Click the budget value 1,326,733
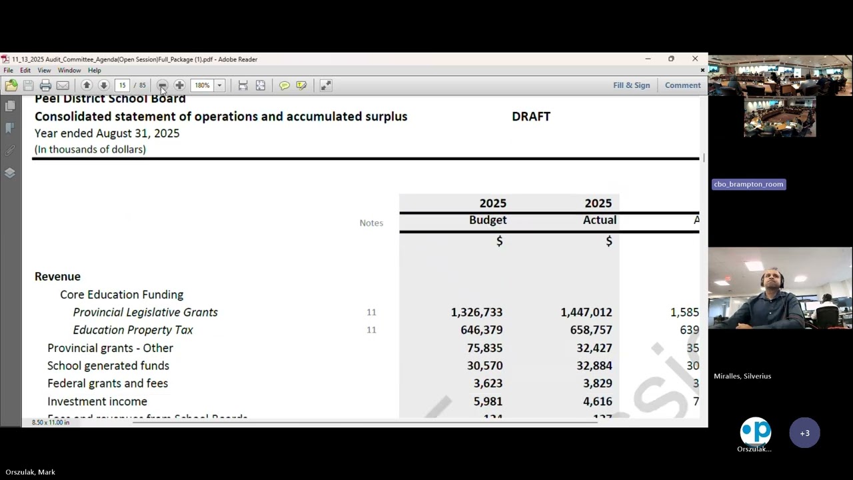Screen dimensions: 853x480 pyautogui.click(x=476, y=312)
